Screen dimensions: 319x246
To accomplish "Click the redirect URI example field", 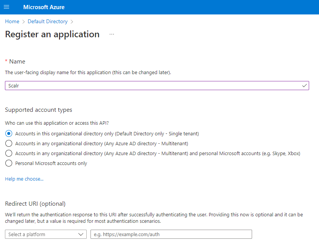I will point(171,234).
